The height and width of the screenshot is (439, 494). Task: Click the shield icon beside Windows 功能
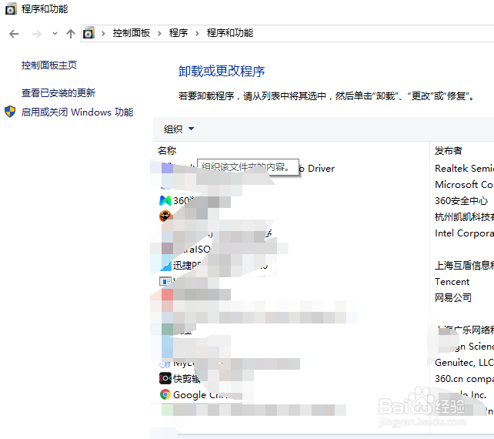10,112
